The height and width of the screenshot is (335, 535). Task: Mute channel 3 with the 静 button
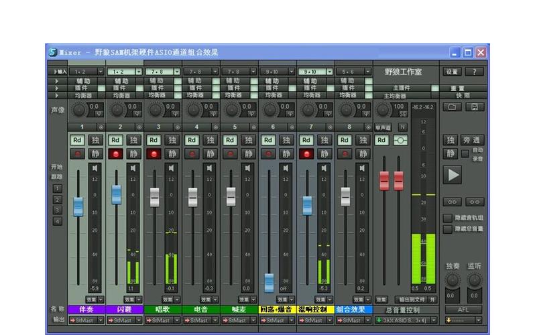pyautogui.click(x=172, y=154)
